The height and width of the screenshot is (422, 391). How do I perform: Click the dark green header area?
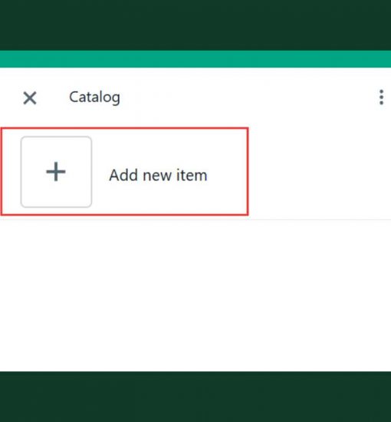point(195,25)
